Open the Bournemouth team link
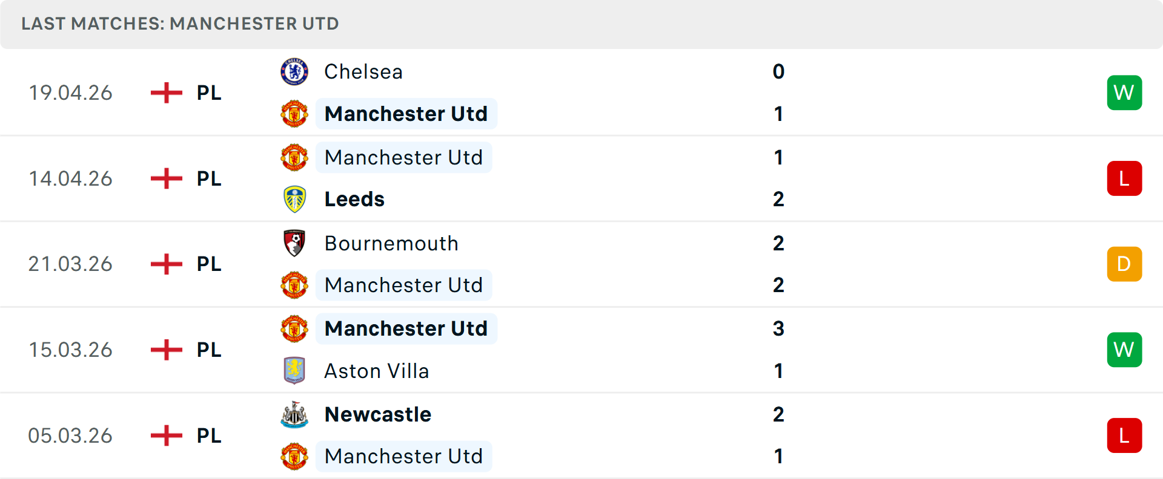Image resolution: width=1163 pixels, height=479 pixels. pyautogui.click(x=391, y=243)
